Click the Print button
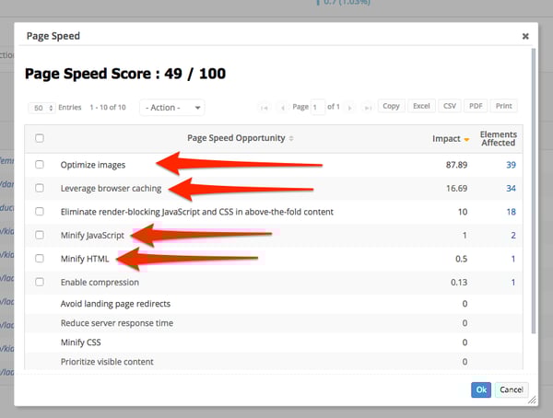 503,106
